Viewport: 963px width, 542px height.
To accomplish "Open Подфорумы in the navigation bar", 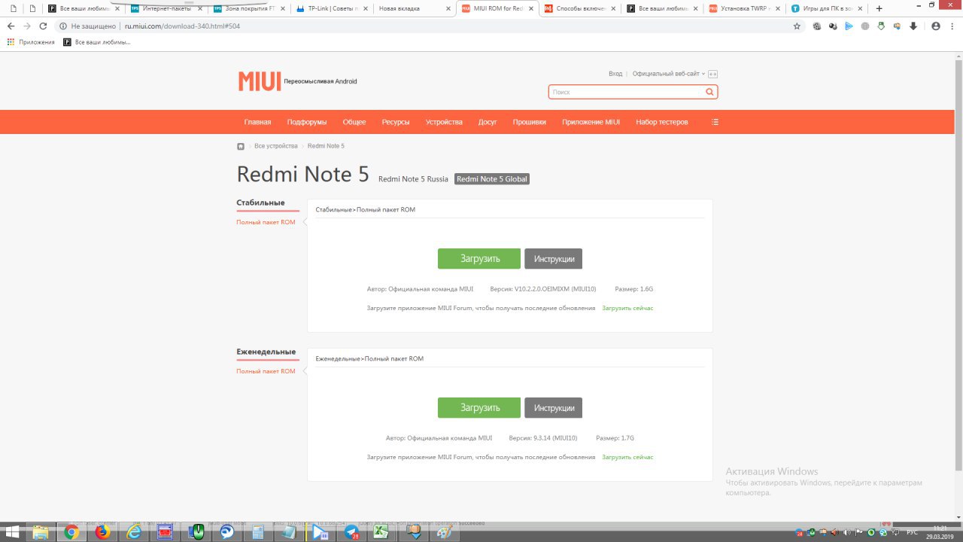I will [x=307, y=122].
